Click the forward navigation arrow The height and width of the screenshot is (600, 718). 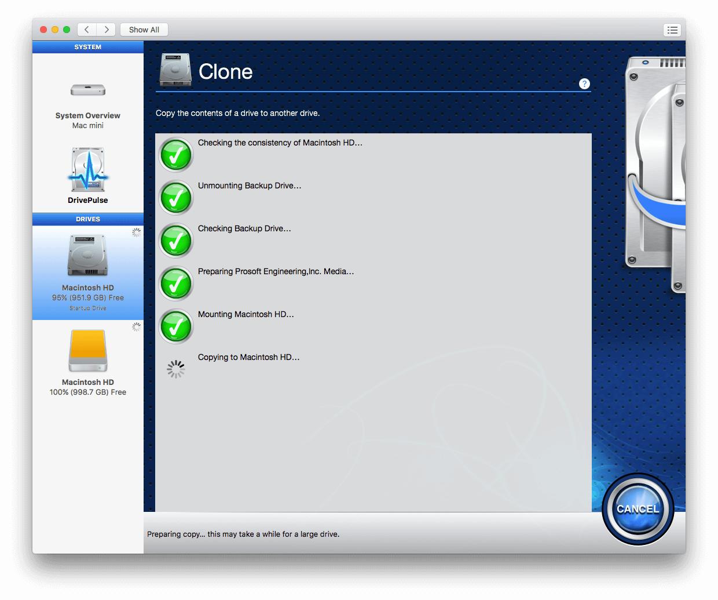(x=107, y=30)
